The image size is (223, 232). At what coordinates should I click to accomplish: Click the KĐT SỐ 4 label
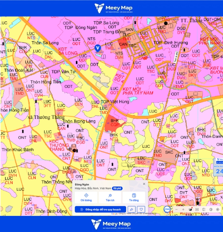click(x=119, y=78)
